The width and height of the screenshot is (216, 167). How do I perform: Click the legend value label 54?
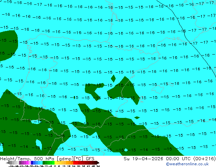(x=98, y=166)
